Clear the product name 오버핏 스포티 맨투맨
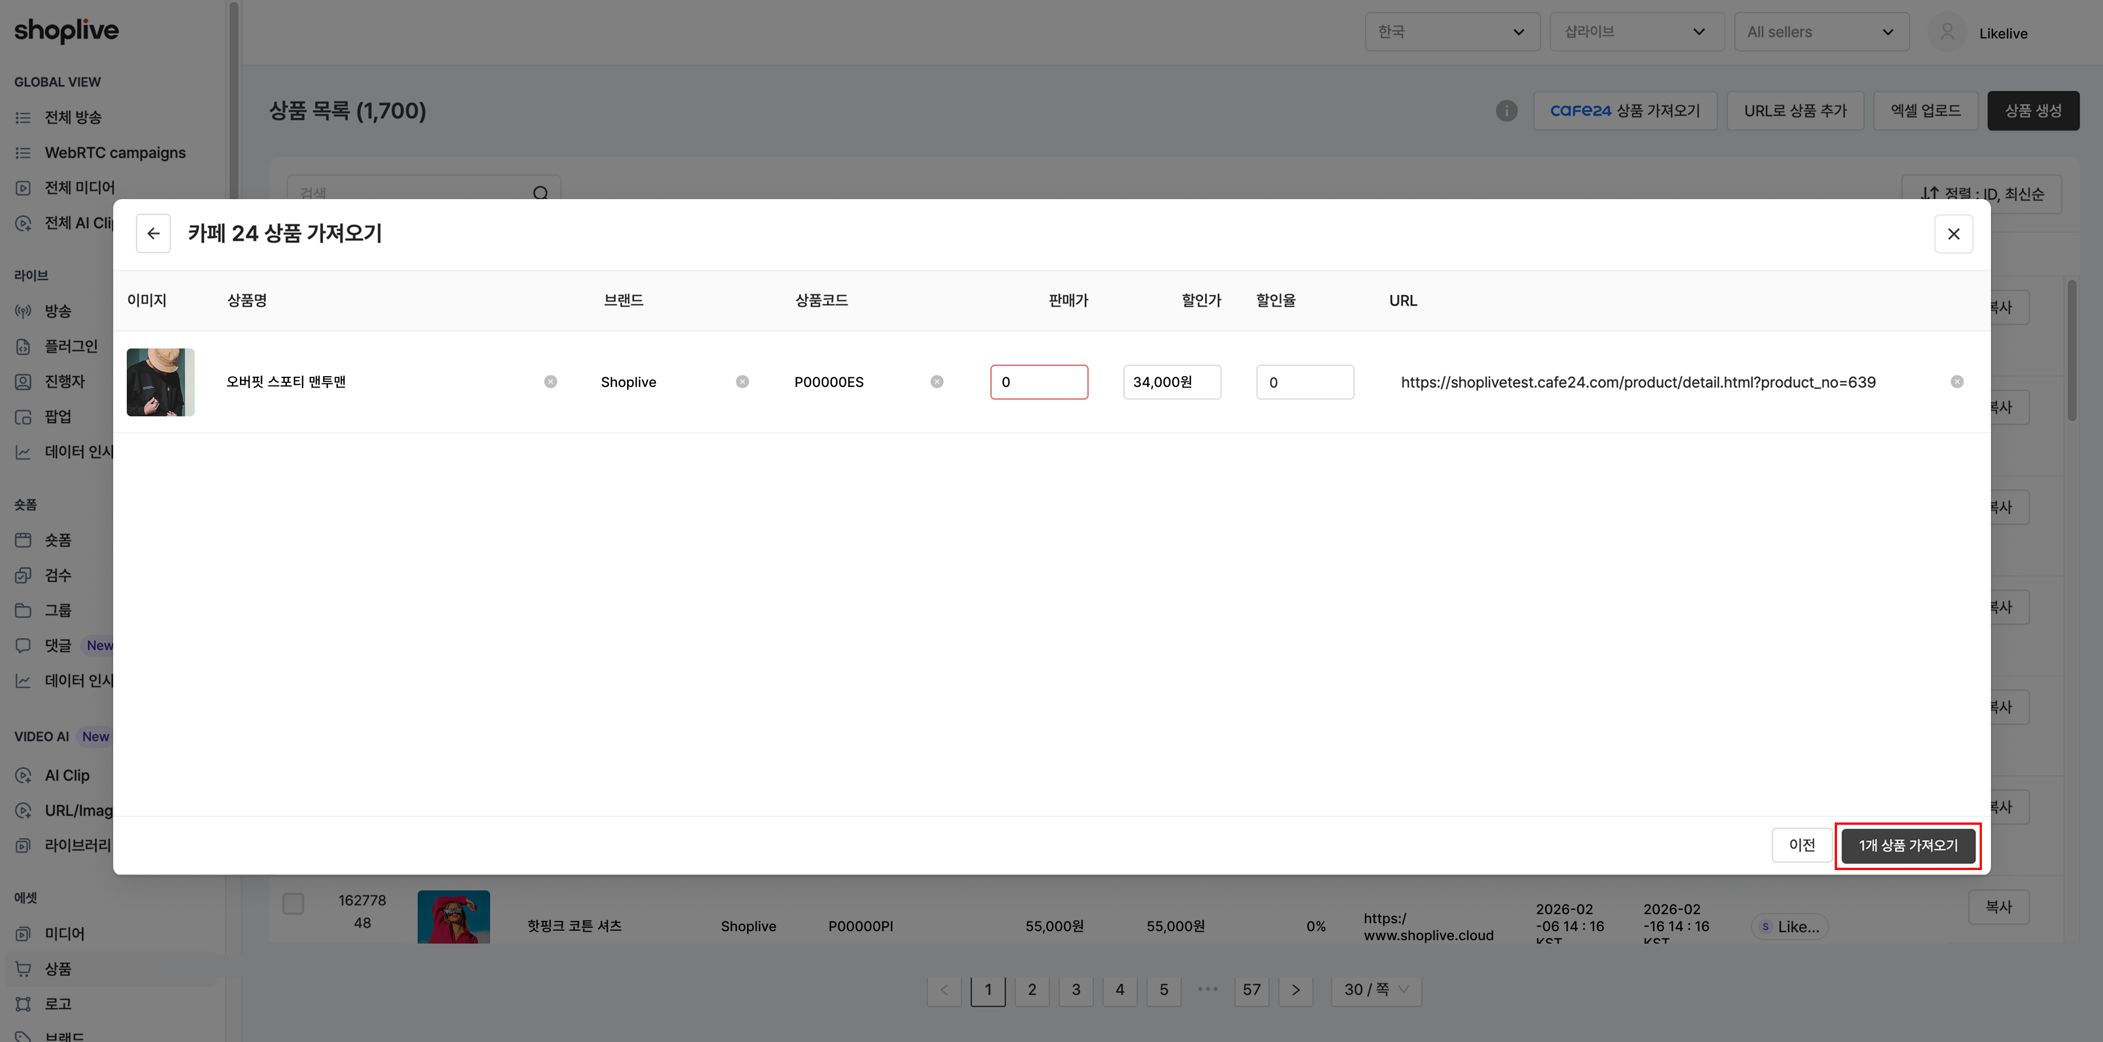Image resolution: width=2103 pixels, height=1042 pixels. tap(550, 382)
